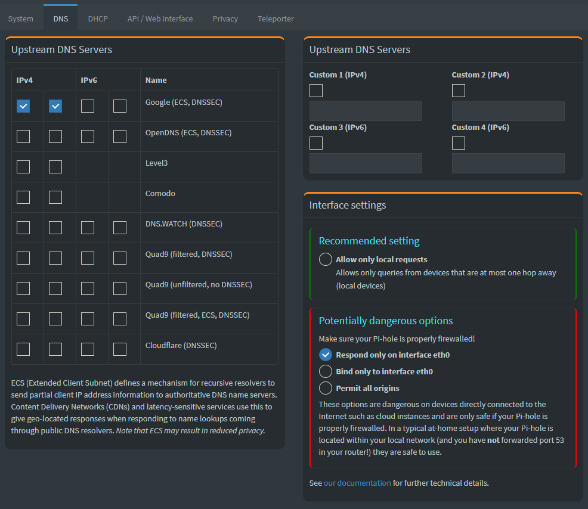This screenshot has width=588, height=509.
Task: Check the first Level3 IPv4 checkbox
Action: [x=23, y=167]
